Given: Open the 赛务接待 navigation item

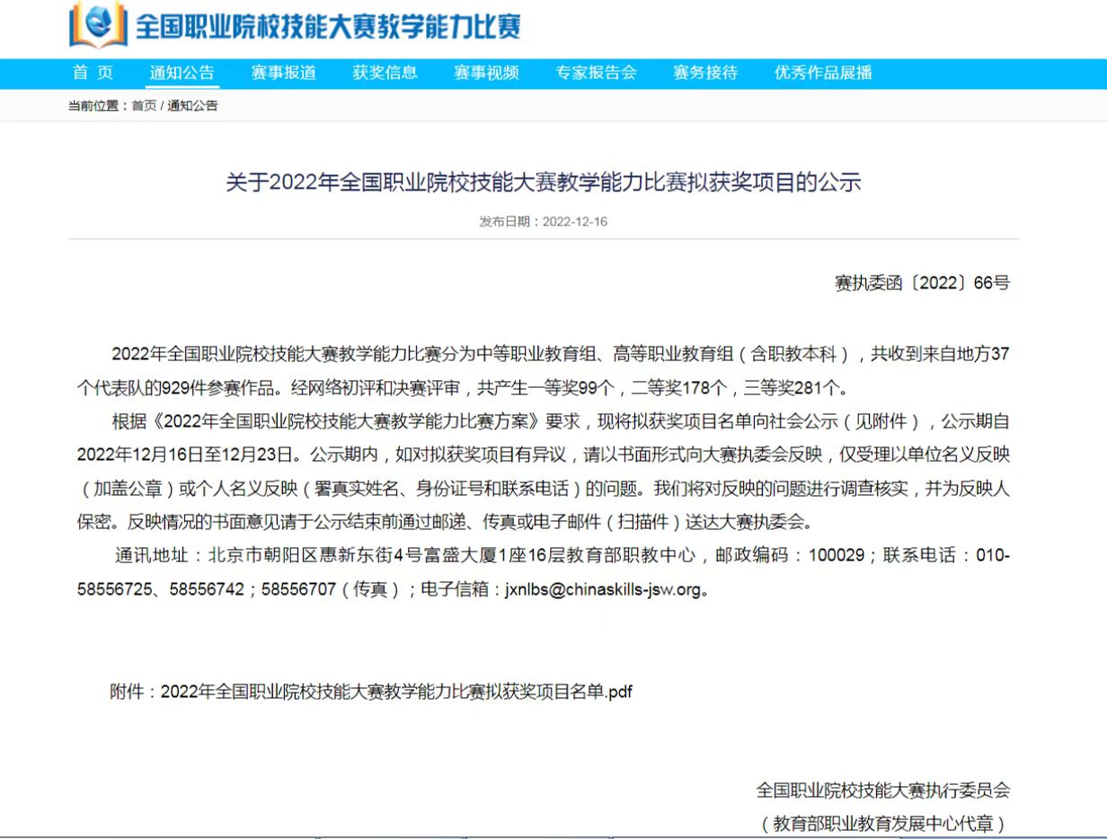Looking at the screenshot, I should 705,73.
